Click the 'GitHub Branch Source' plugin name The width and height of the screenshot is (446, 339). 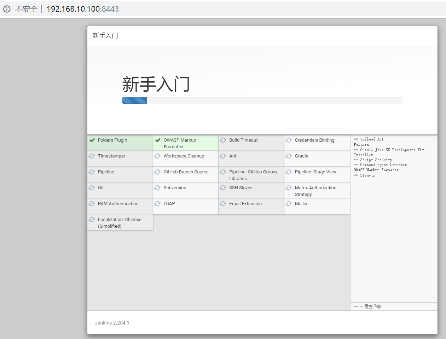pyautogui.click(x=186, y=172)
